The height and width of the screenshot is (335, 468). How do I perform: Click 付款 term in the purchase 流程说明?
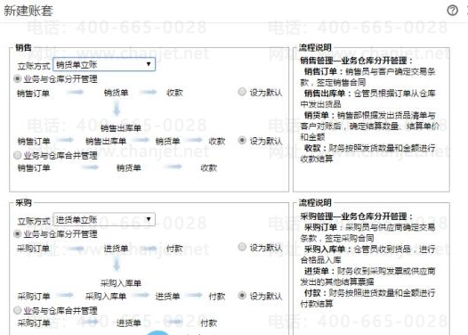(x=312, y=293)
